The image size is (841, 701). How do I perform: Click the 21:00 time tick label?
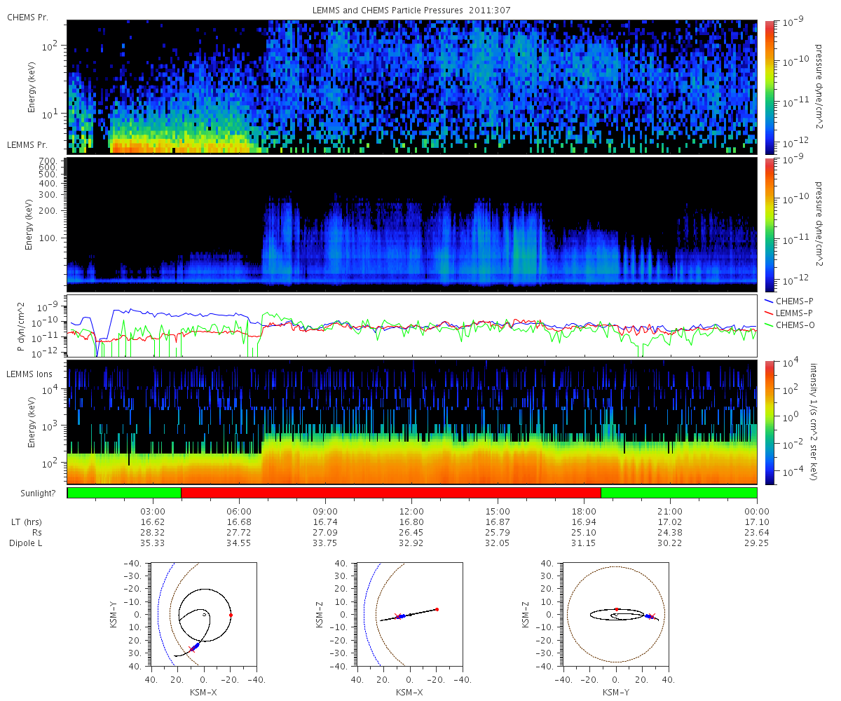(x=671, y=512)
